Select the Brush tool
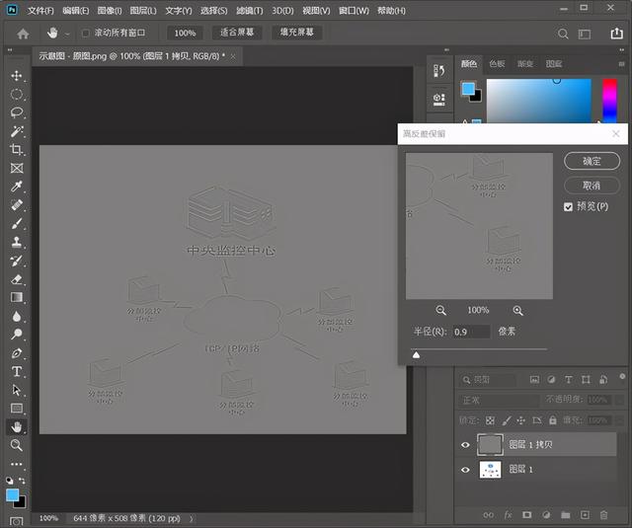Screen dimensions: 632x528 [x=17, y=223]
